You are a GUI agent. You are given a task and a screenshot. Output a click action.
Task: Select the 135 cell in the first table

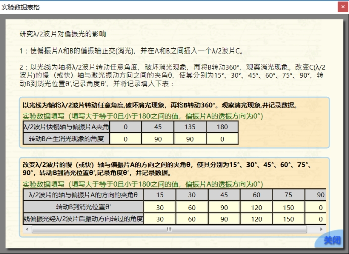(x=190, y=126)
